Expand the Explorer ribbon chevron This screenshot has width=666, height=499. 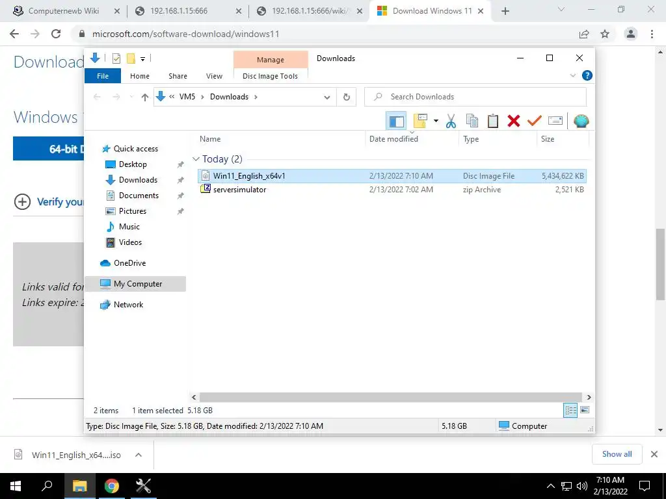pos(572,75)
